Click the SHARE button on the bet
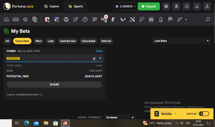 pyautogui.click(x=54, y=84)
